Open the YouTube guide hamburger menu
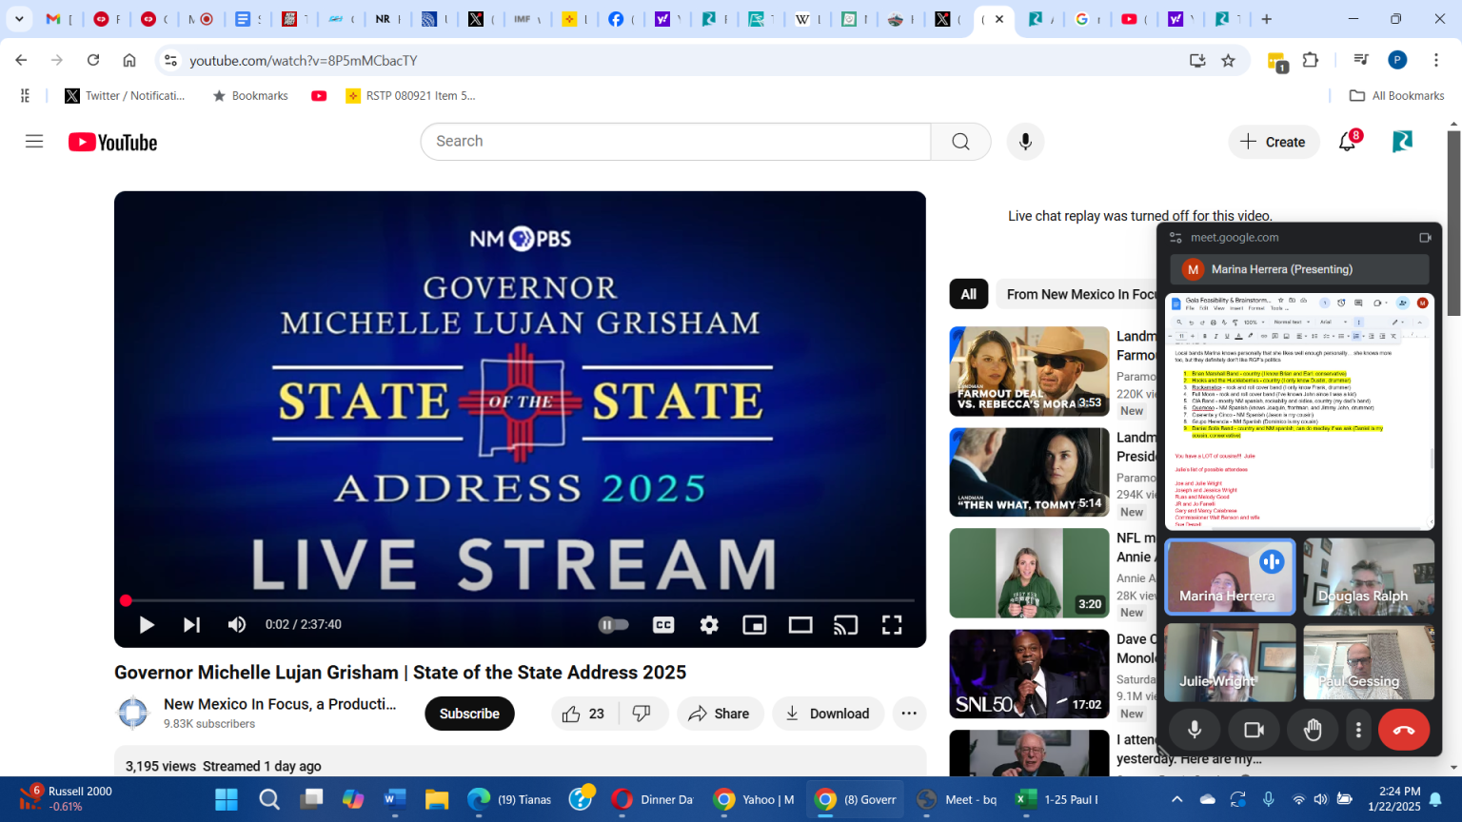 pos(34,142)
